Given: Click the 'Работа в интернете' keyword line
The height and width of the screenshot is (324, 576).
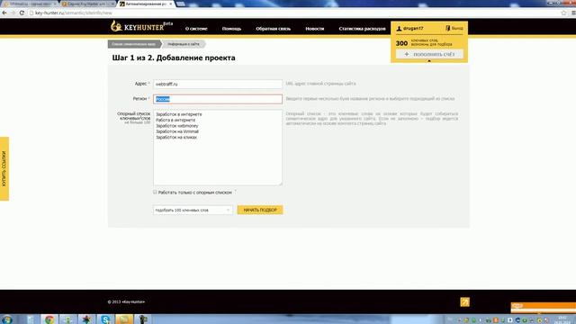Looking at the screenshot, I should [175, 120].
